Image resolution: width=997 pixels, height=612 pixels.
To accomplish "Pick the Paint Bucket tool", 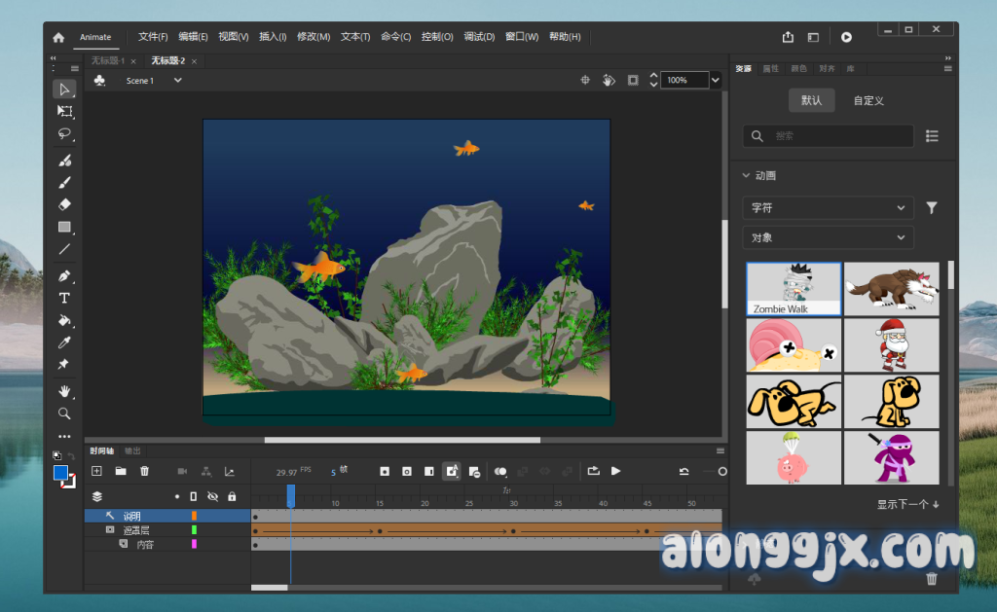I will tap(64, 320).
